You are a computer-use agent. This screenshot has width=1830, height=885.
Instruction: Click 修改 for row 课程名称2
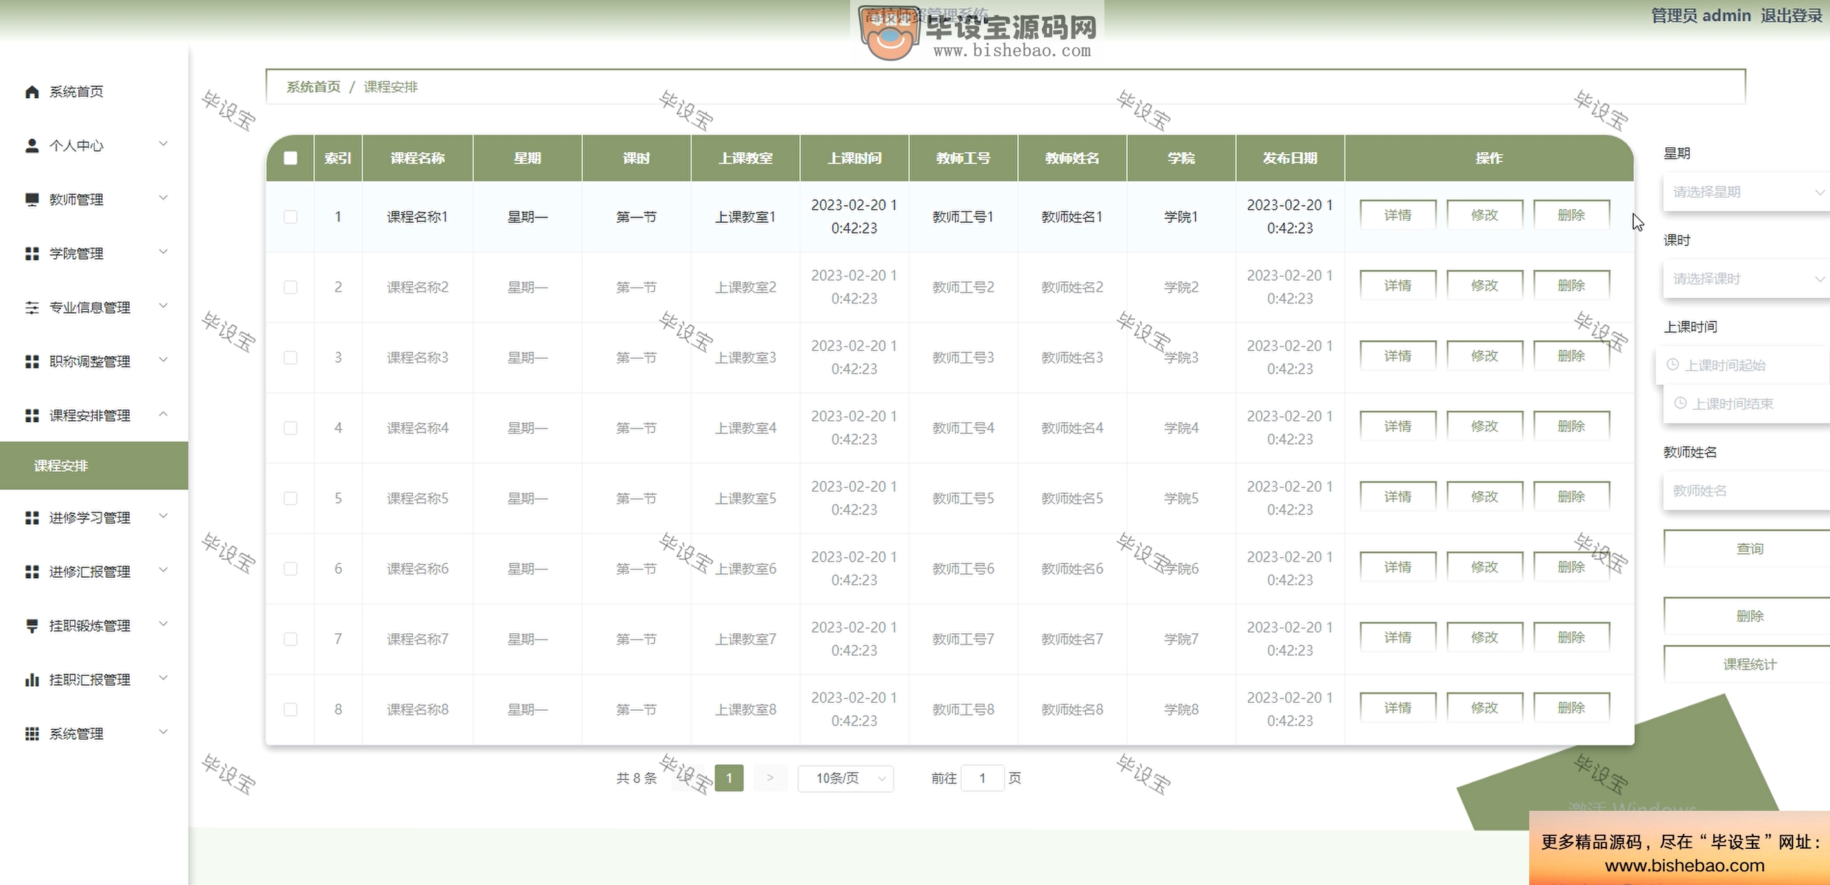tap(1485, 285)
